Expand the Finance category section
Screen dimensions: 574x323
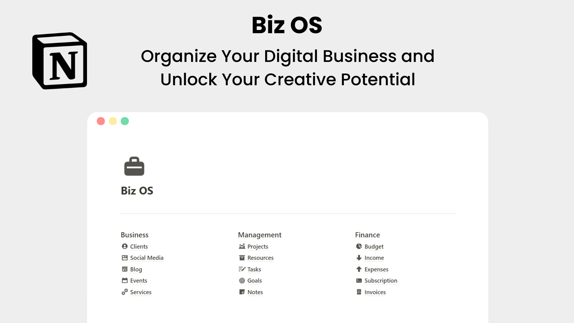tap(367, 234)
